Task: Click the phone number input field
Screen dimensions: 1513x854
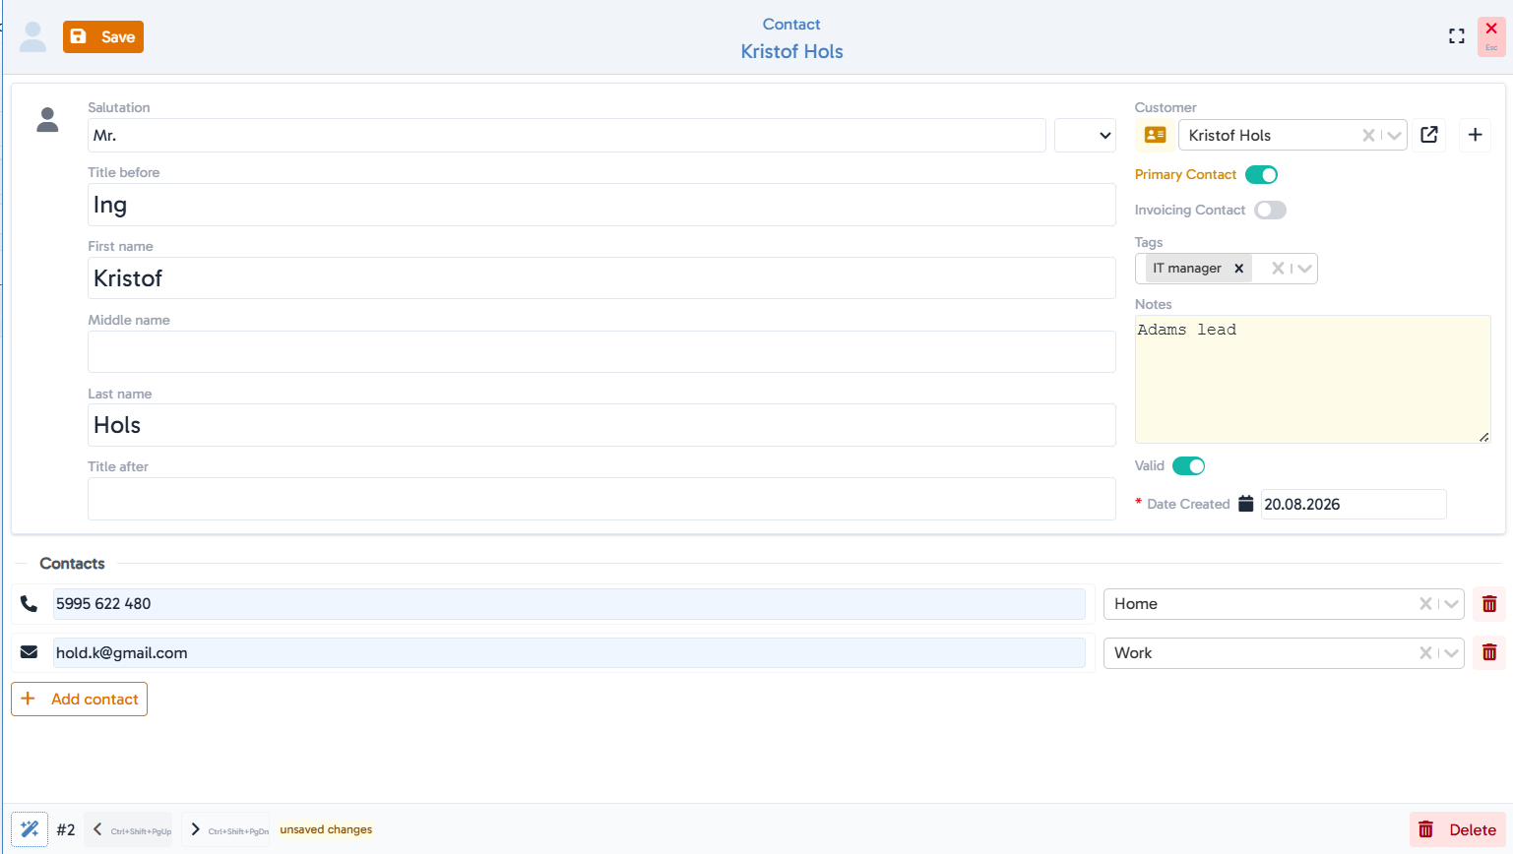Action: click(x=569, y=604)
